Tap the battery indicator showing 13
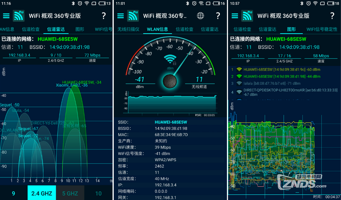Screen dimensions: 341x200 click(x=105, y=3)
